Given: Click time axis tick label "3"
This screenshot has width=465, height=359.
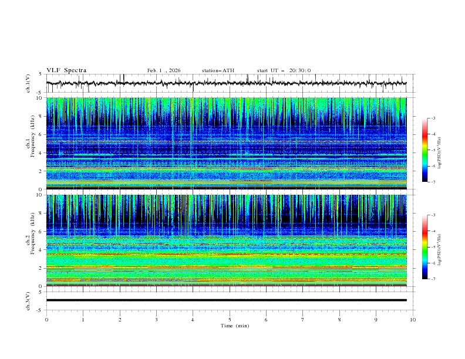Looking at the screenshot, I should pyautogui.click(x=156, y=320).
